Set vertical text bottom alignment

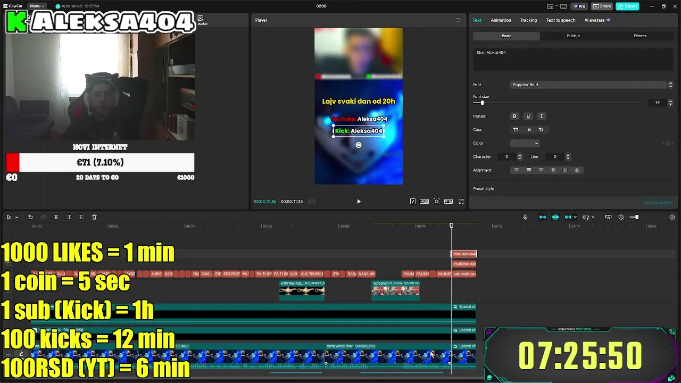point(577,170)
